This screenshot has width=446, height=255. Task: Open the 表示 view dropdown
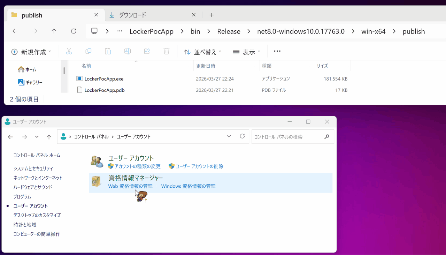pos(246,51)
